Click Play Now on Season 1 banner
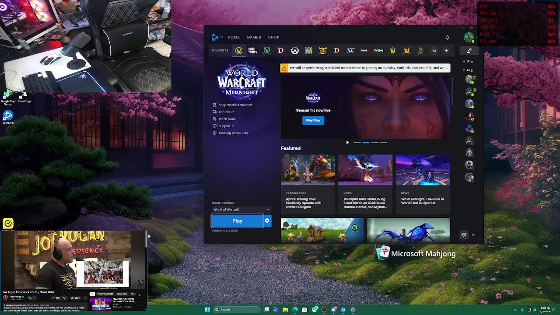 click(x=313, y=120)
